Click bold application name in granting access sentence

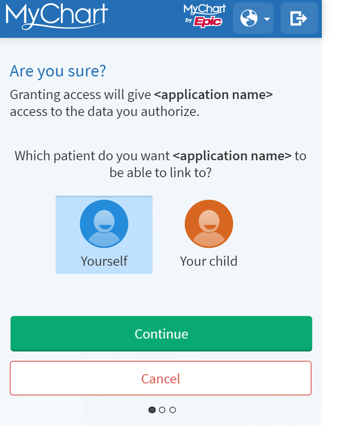click(x=213, y=94)
